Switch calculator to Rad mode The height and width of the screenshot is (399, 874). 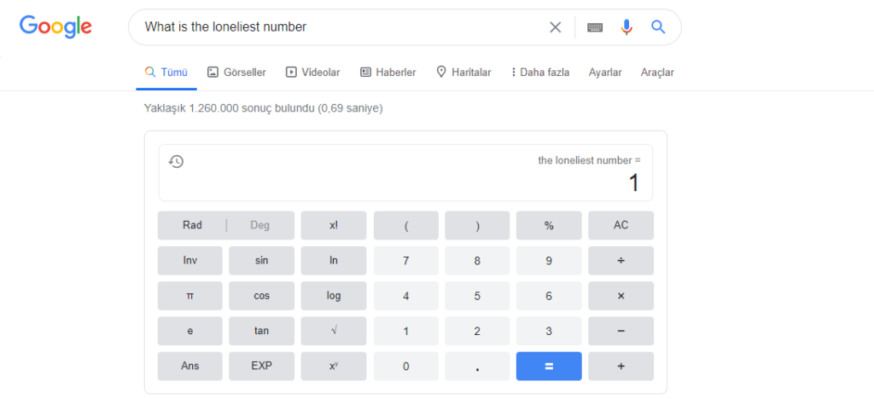click(x=192, y=226)
